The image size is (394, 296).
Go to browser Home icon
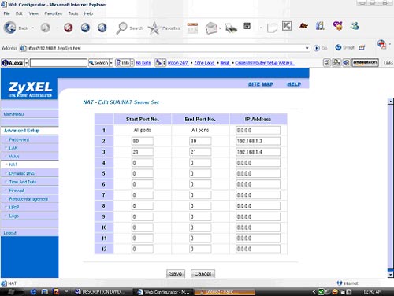[x=102, y=28]
